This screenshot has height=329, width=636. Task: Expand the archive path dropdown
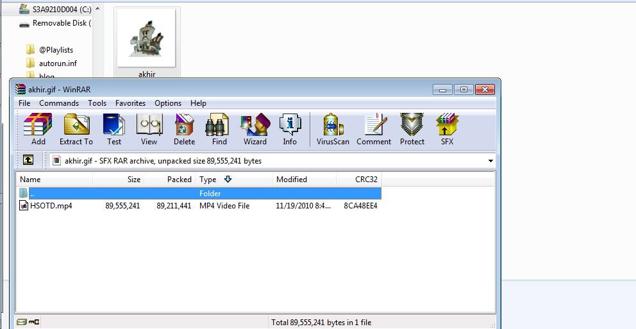coord(490,161)
